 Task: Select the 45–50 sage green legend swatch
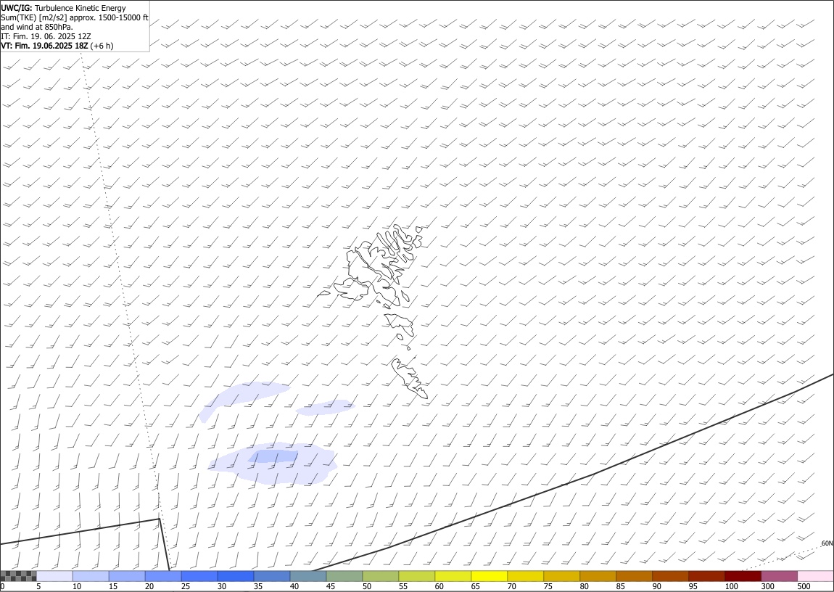click(x=344, y=576)
